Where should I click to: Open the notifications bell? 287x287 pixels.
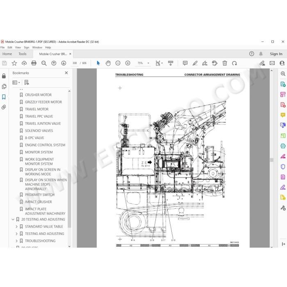click(261, 54)
